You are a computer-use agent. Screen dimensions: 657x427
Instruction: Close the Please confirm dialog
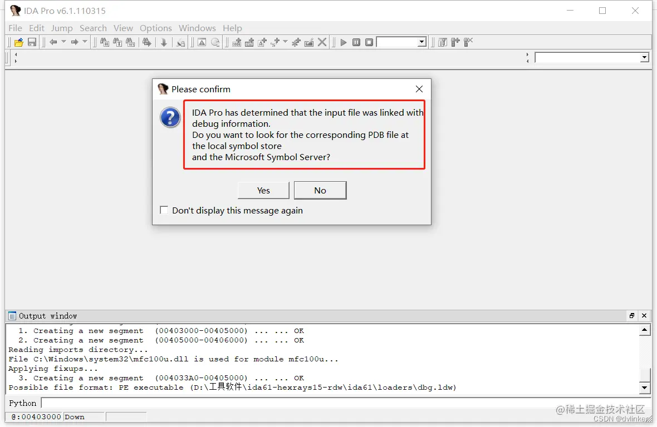419,89
